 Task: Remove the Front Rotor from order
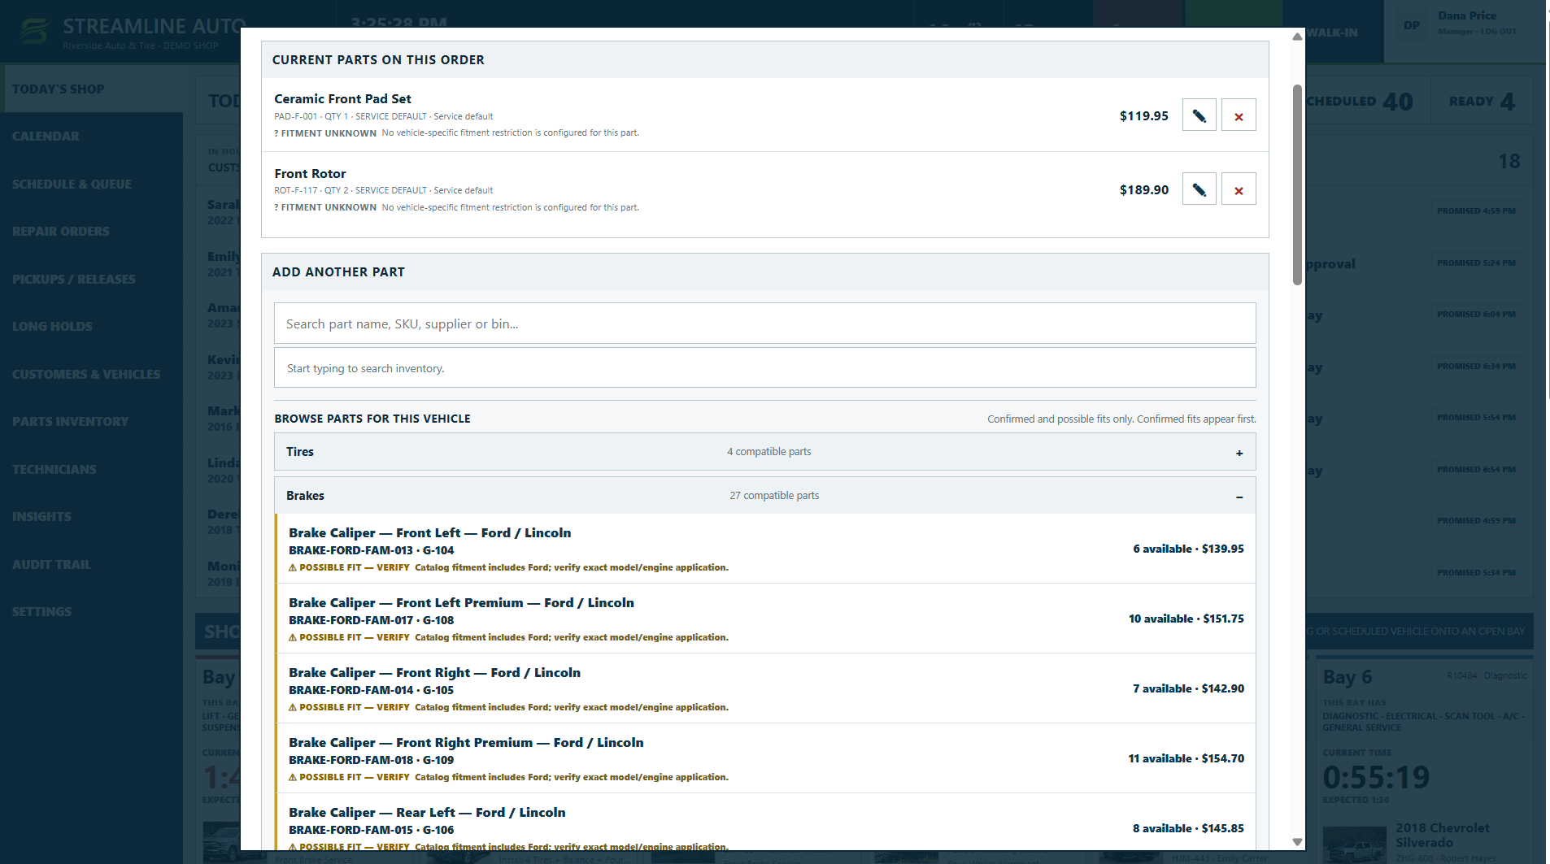coord(1239,189)
